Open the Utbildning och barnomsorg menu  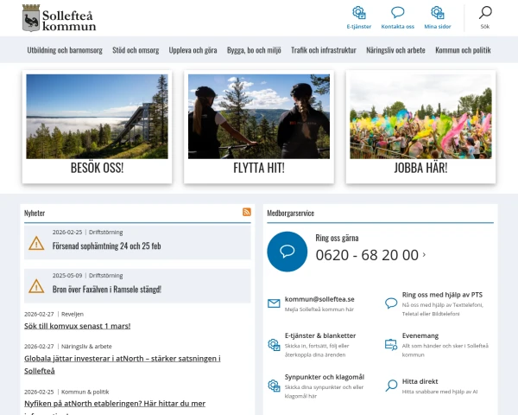coord(66,51)
